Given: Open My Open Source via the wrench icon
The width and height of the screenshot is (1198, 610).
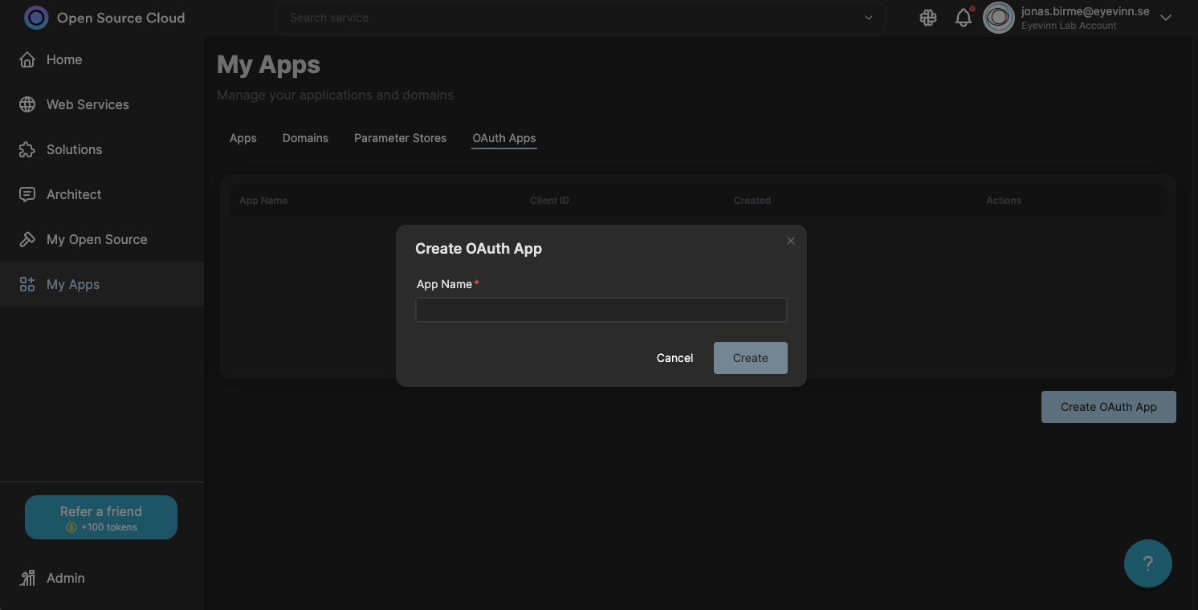Looking at the screenshot, I should 28,238.
